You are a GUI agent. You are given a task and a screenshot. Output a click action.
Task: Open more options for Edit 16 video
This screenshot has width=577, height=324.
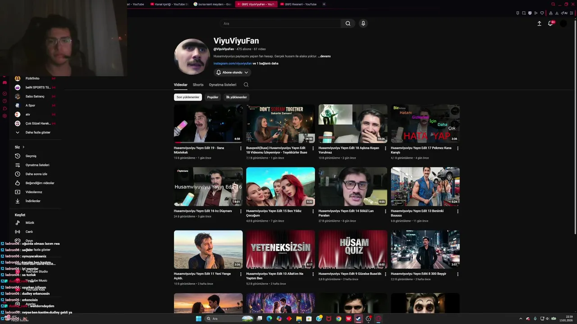pos(241,211)
